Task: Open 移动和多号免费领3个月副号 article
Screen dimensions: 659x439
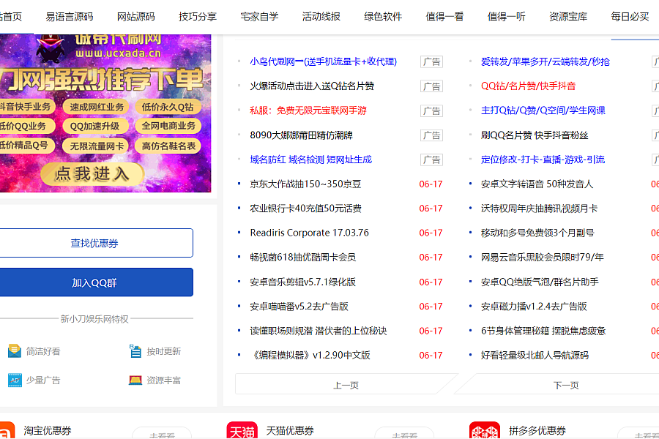Action: coord(537,233)
